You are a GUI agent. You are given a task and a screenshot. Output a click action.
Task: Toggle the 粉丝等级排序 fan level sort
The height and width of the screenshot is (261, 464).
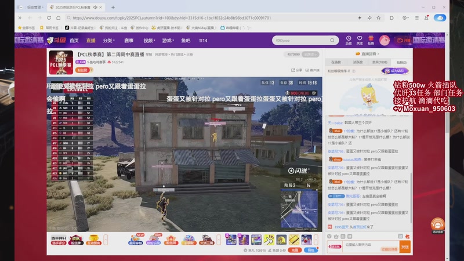pyautogui.click(x=339, y=71)
